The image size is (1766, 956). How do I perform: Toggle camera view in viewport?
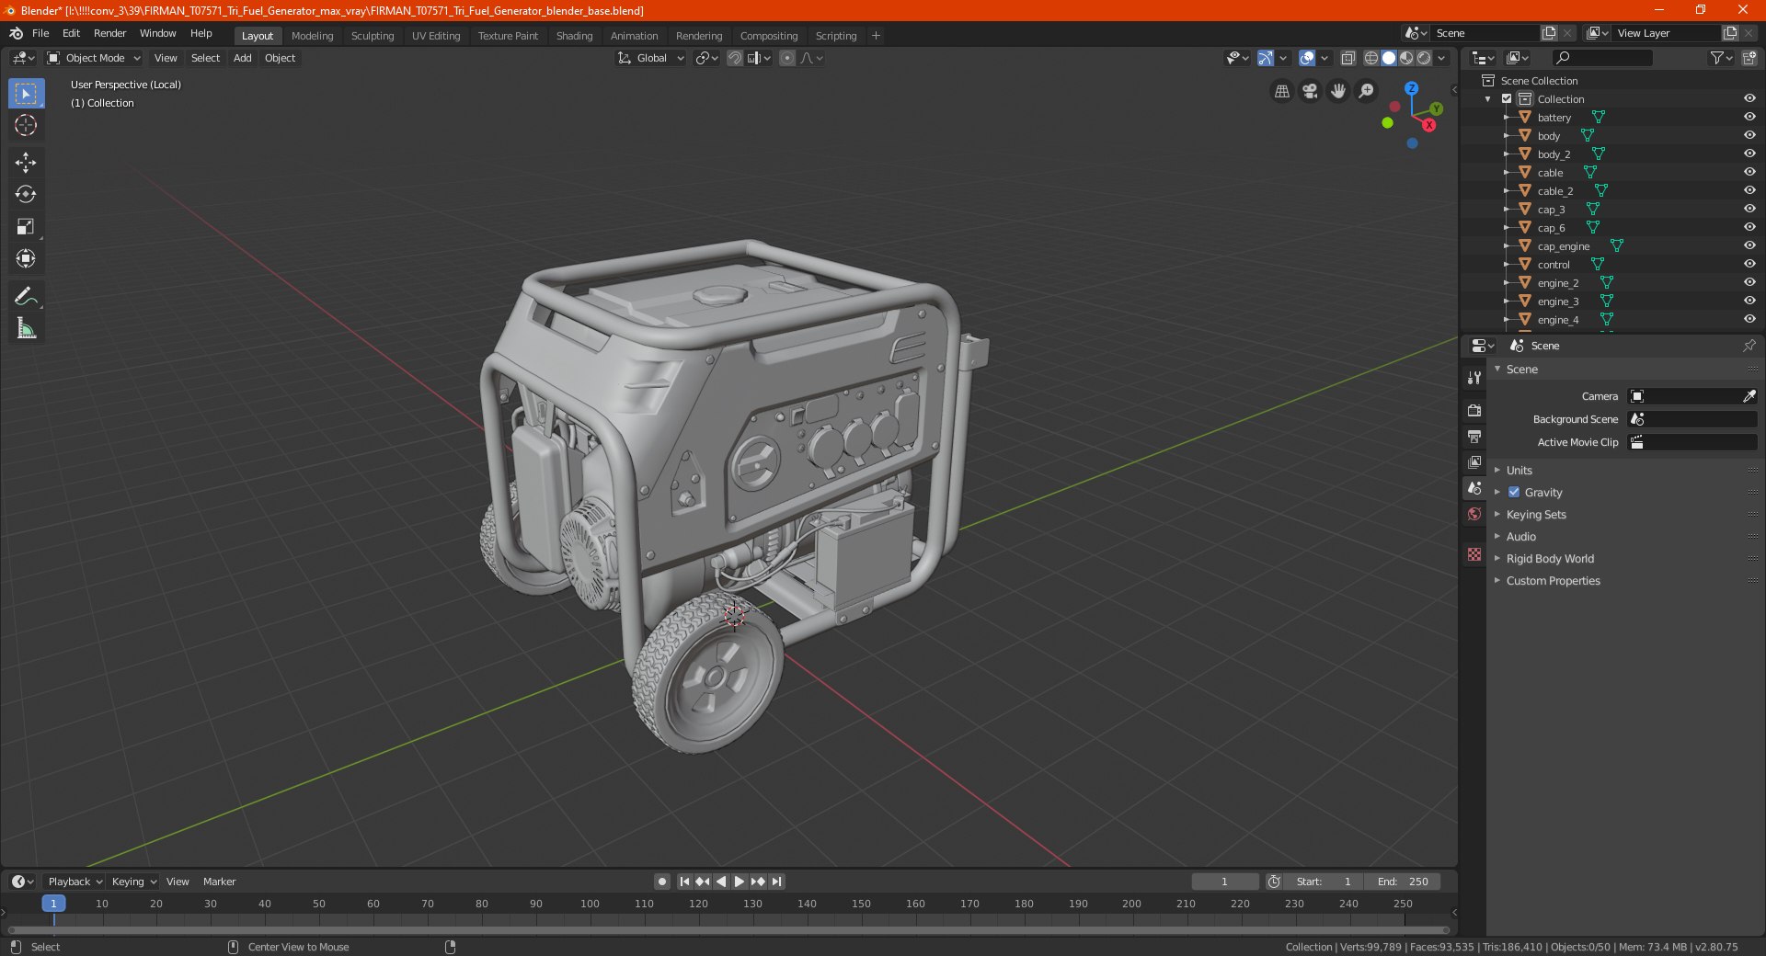1310,91
